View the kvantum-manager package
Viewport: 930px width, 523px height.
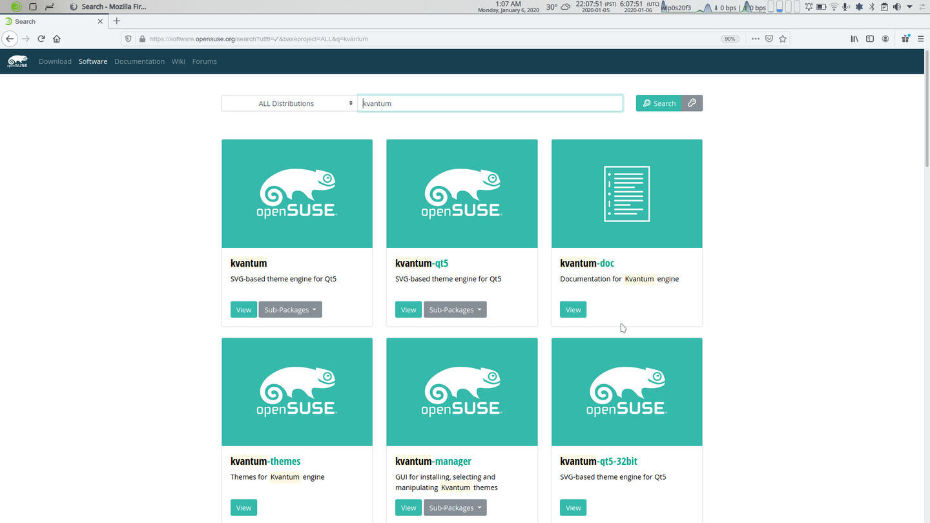(x=409, y=508)
